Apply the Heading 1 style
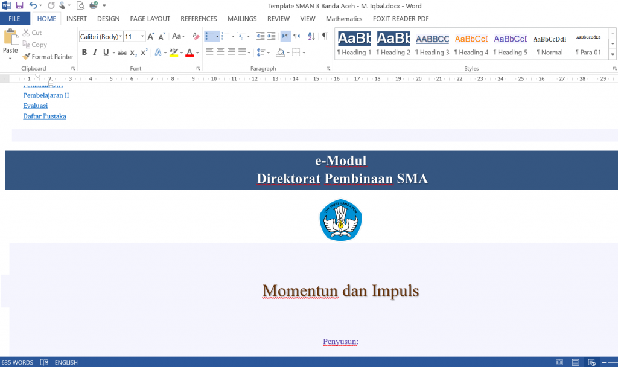Screen dimensions: 618x367 tap(354, 43)
